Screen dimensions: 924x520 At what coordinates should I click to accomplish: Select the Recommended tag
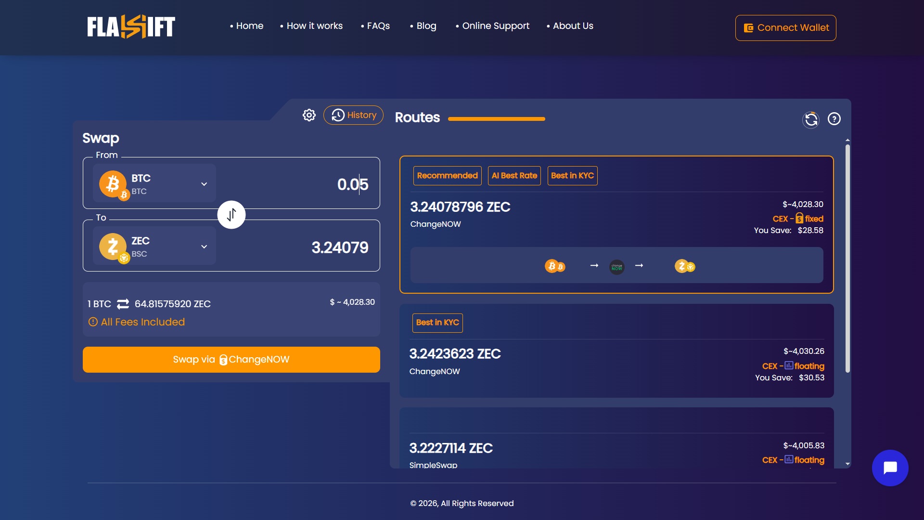coord(447,176)
